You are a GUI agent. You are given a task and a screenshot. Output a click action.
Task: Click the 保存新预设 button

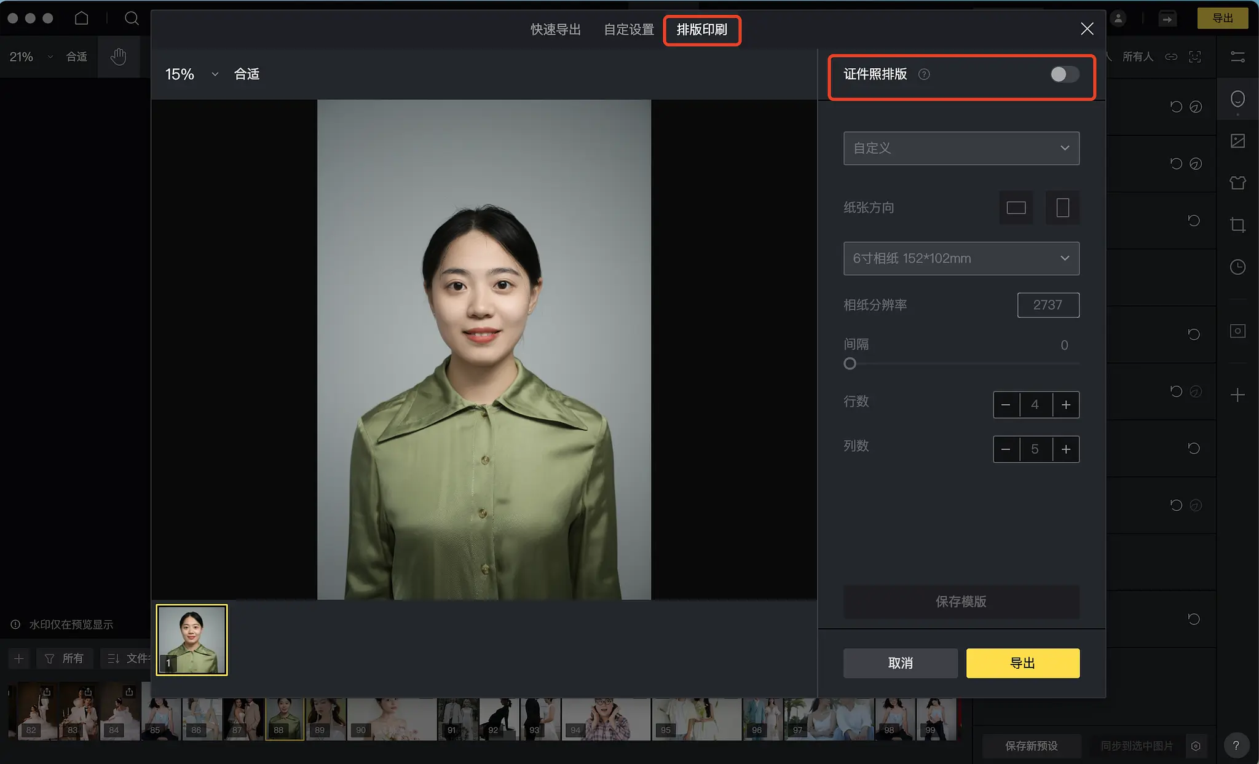pyautogui.click(x=1032, y=746)
